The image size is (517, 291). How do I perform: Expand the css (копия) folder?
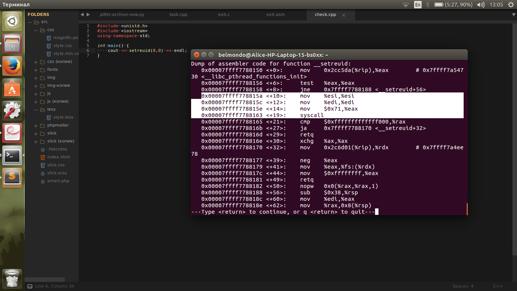coord(36,62)
